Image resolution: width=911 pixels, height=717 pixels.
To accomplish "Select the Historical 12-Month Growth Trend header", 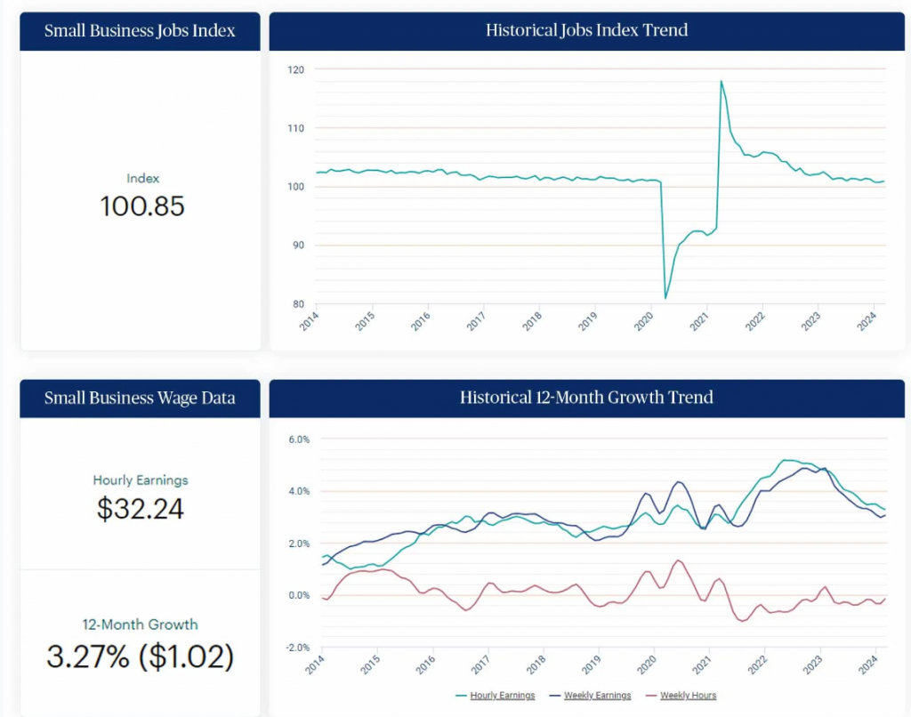I will [x=586, y=398].
